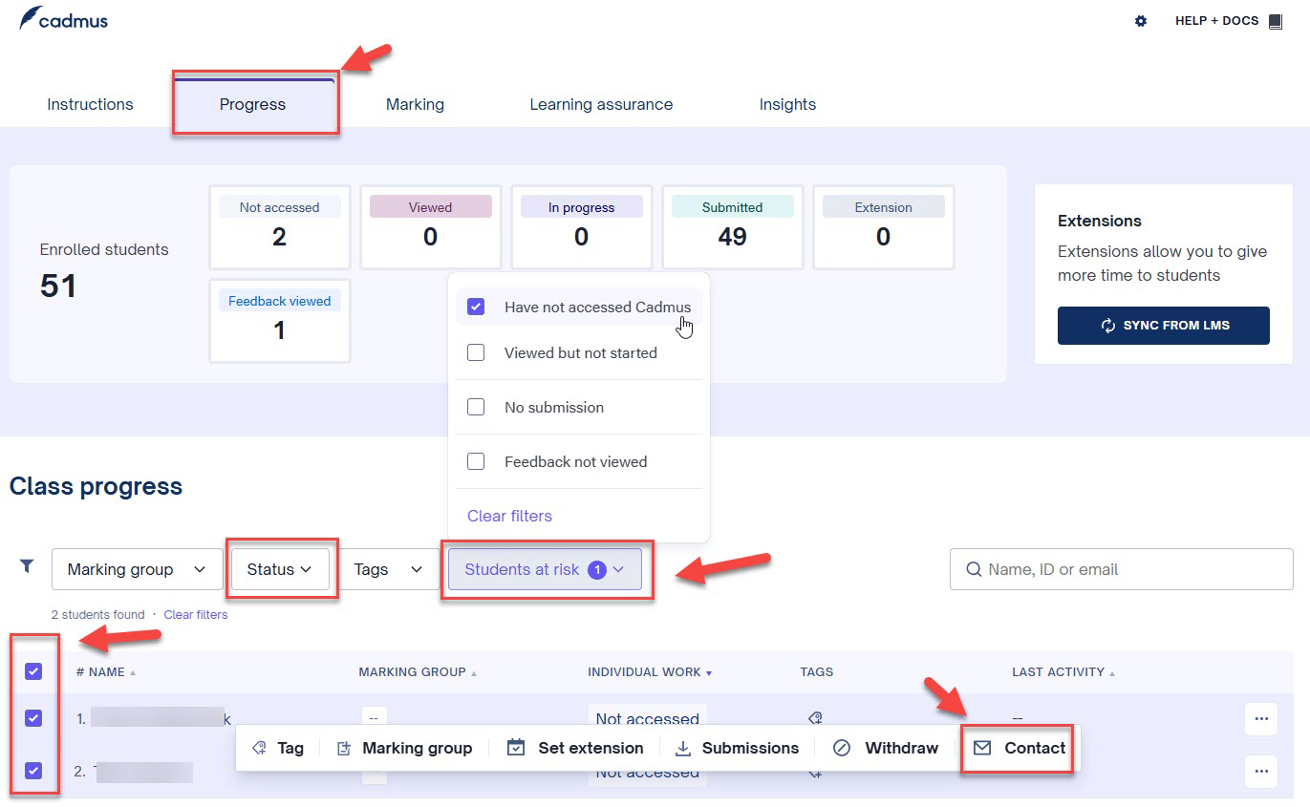Expand the Marking group dropdown
Viewport: 1310px width, 807px height.
click(x=137, y=569)
